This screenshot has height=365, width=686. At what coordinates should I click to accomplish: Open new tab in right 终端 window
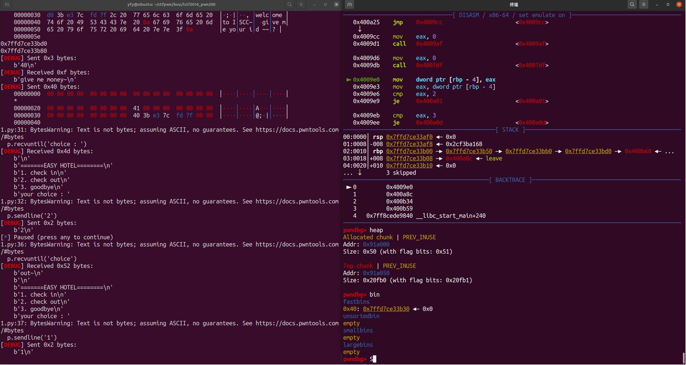pos(349,4)
